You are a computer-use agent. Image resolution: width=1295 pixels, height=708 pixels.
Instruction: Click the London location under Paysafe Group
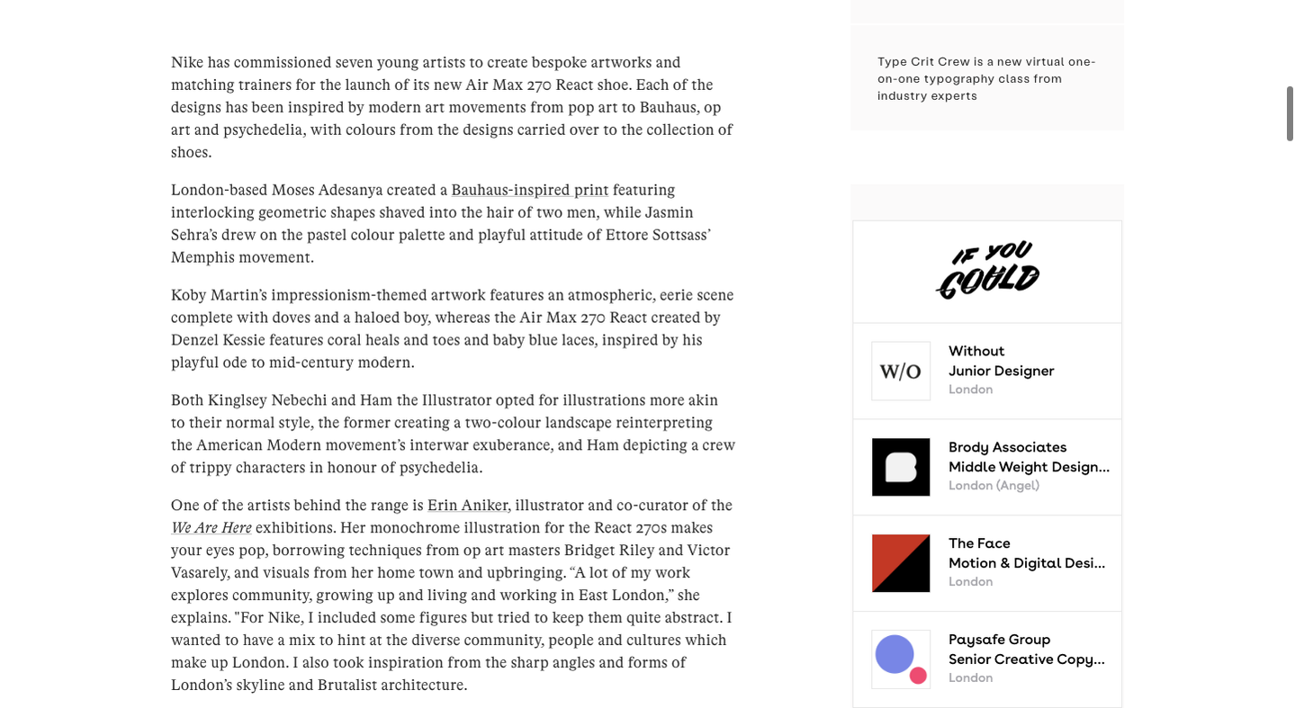[x=970, y=678]
